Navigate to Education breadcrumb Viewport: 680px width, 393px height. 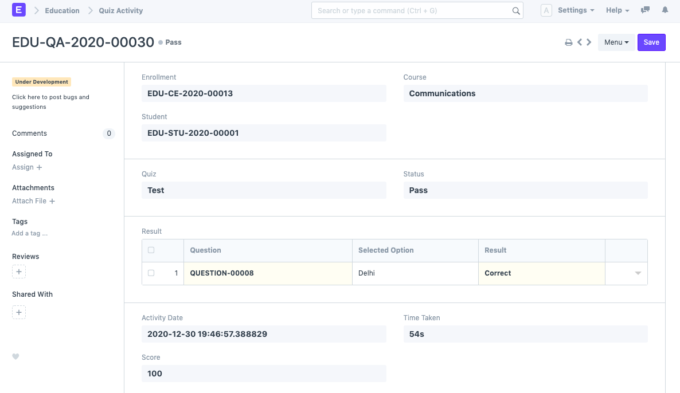point(62,10)
